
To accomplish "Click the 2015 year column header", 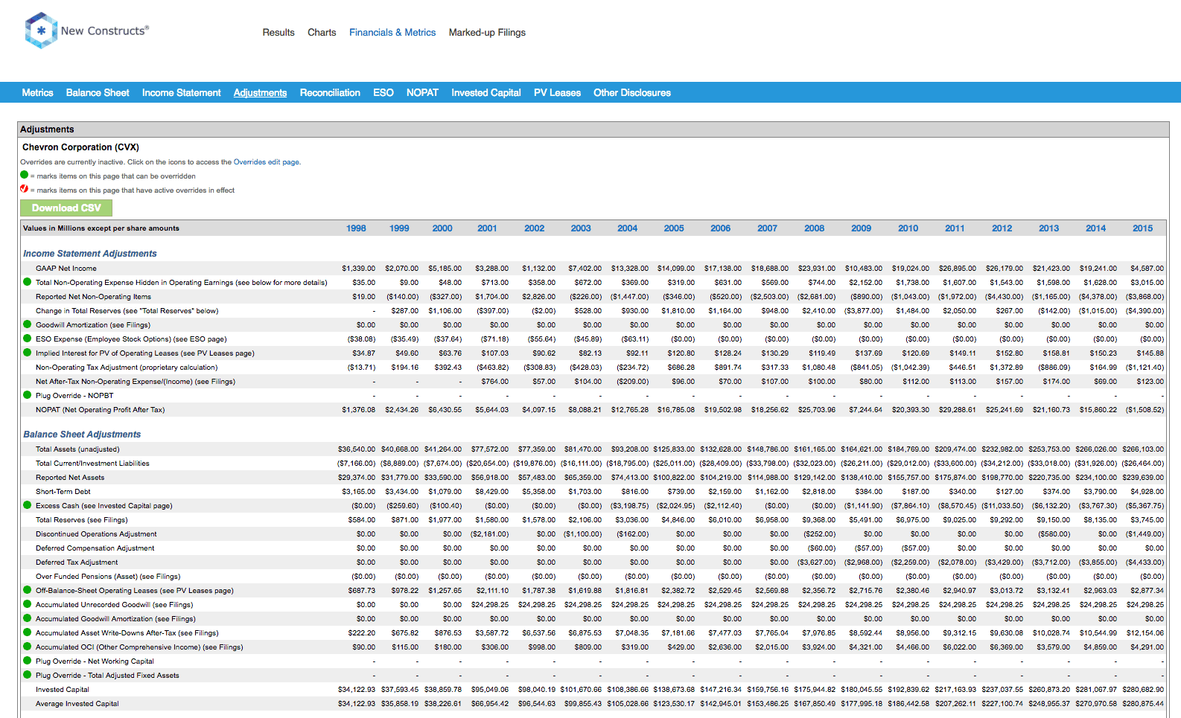I will coord(1142,228).
